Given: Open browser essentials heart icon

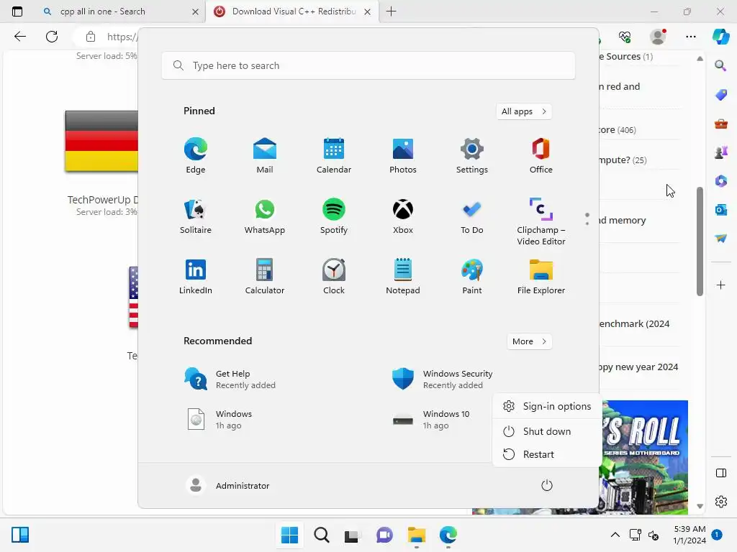Looking at the screenshot, I should click(x=625, y=36).
